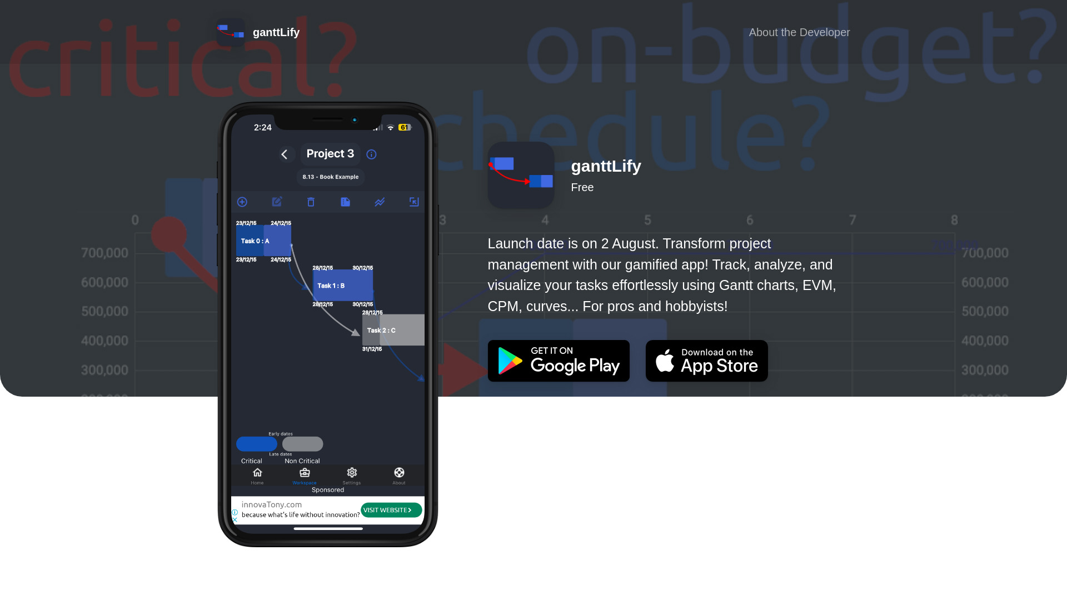Click the Delete task icon

pyautogui.click(x=311, y=202)
